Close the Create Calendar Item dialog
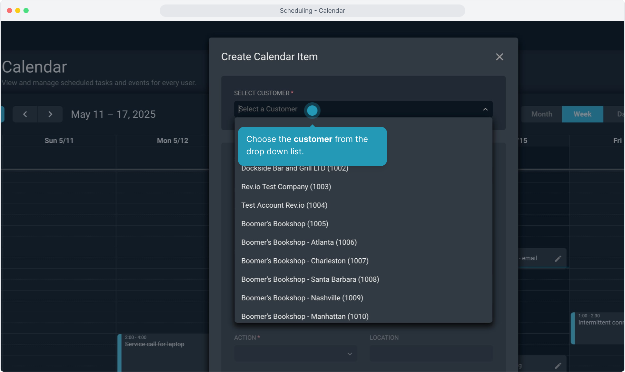 pos(499,57)
